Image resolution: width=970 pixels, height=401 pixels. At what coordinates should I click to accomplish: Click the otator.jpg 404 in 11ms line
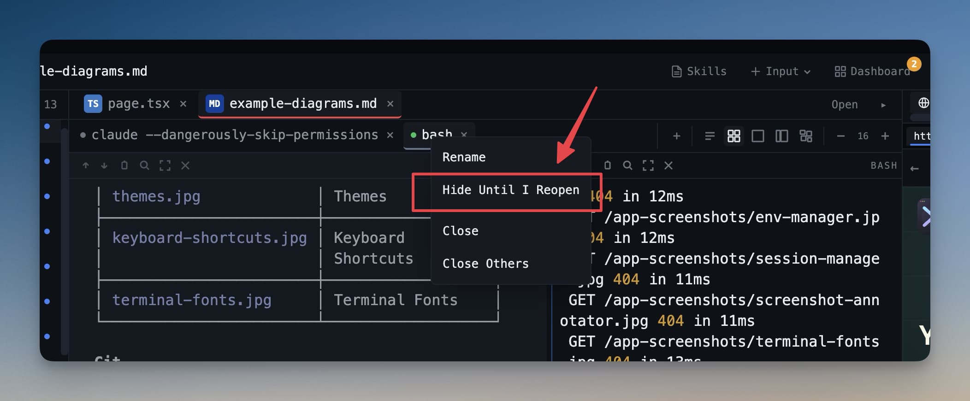(657, 321)
